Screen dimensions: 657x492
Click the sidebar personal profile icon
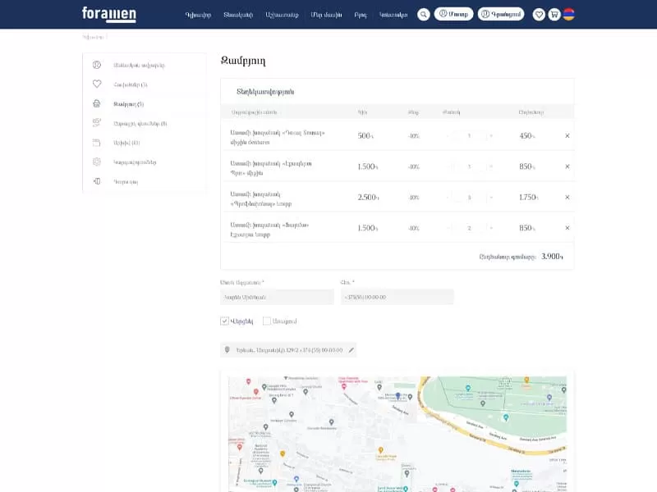point(97,65)
